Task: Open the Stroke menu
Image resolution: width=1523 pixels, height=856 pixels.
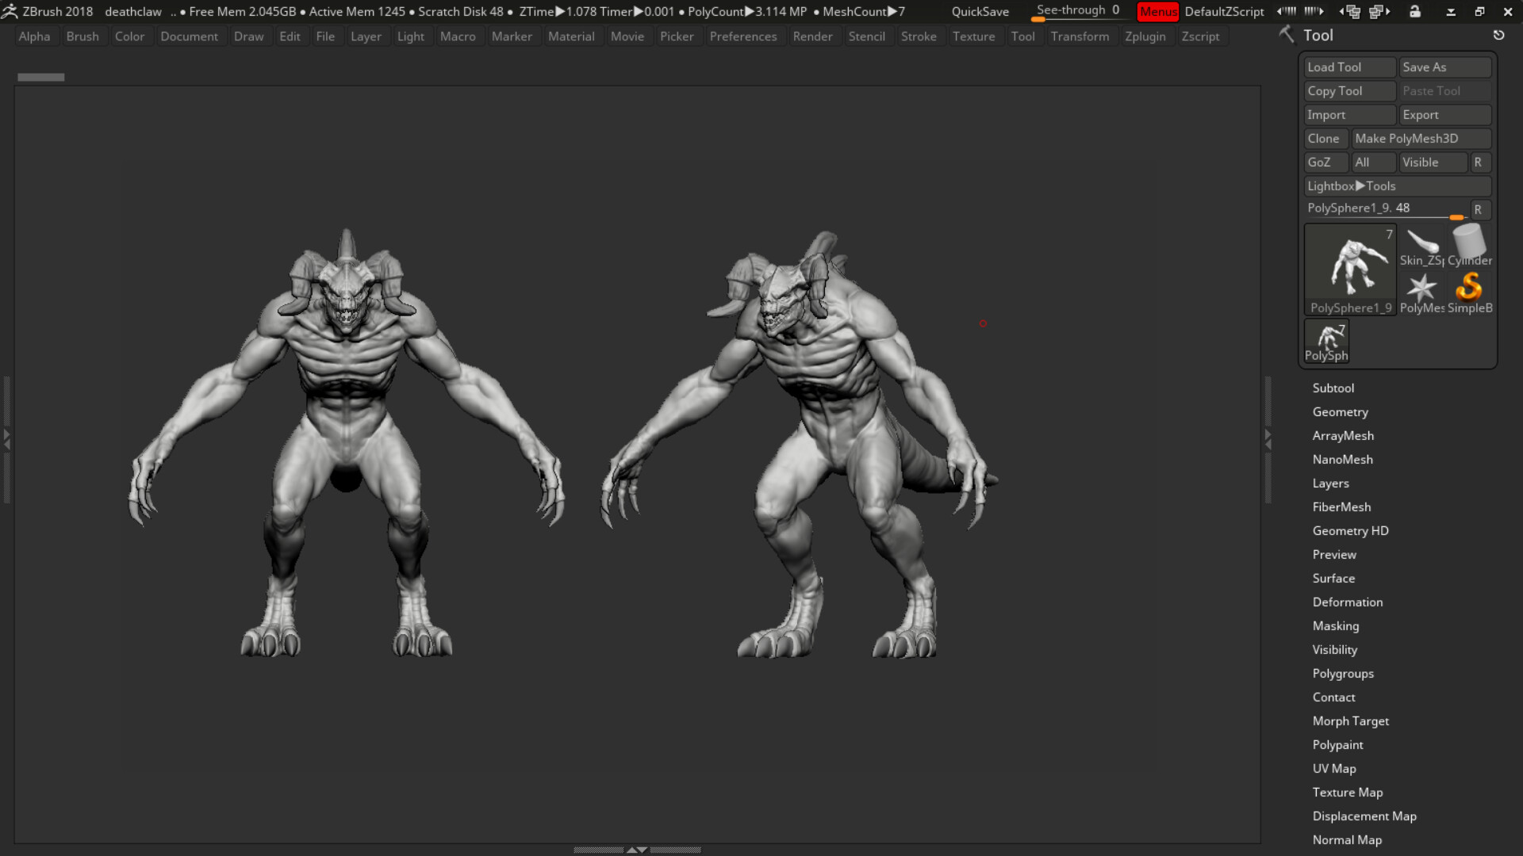Action: click(919, 36)
